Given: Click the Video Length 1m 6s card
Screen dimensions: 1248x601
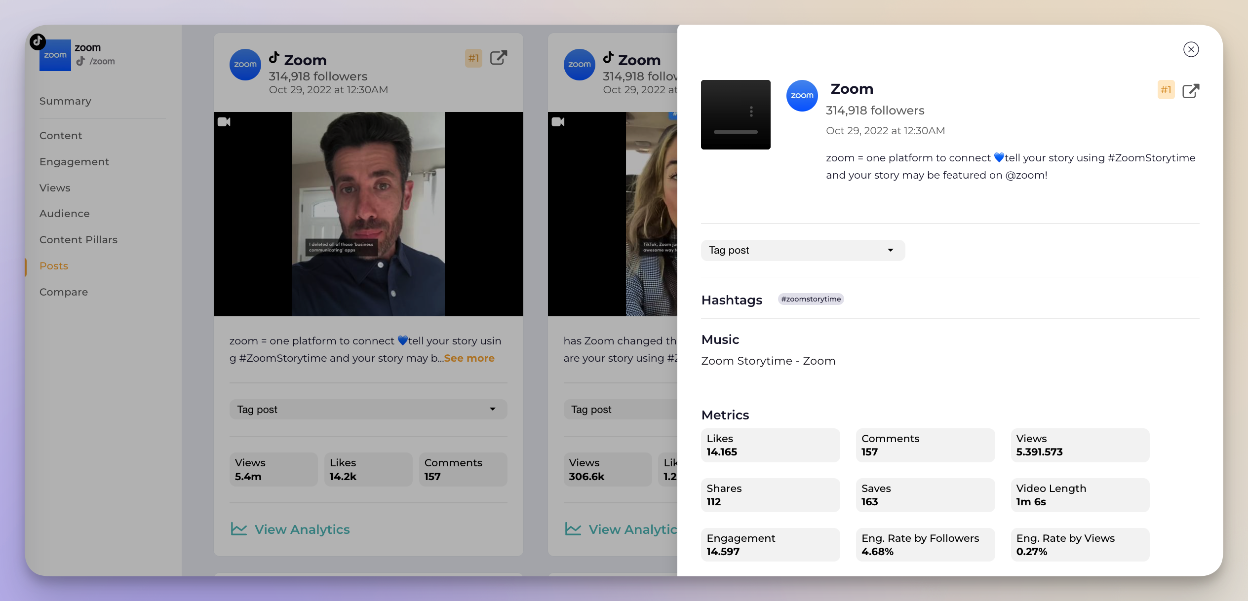Looking at the screenshot, I should (x=1080, y=495).
